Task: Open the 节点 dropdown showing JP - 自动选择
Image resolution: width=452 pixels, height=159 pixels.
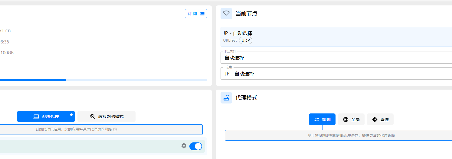Action: tap(336, 74)
